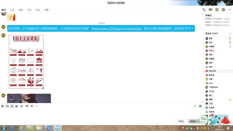The width and height of the screenshot is (233, 131).
Task: Start a group voice call
Action: click(204, 10)
